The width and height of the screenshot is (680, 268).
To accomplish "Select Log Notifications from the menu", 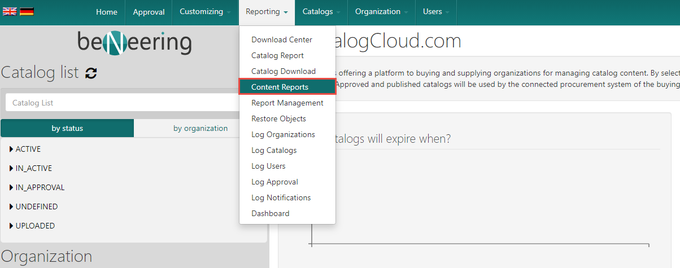I will click(281, 197).
